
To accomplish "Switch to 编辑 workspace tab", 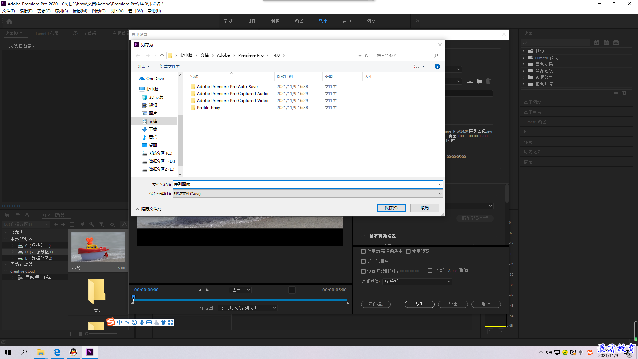I will click(x=275, y=21).
